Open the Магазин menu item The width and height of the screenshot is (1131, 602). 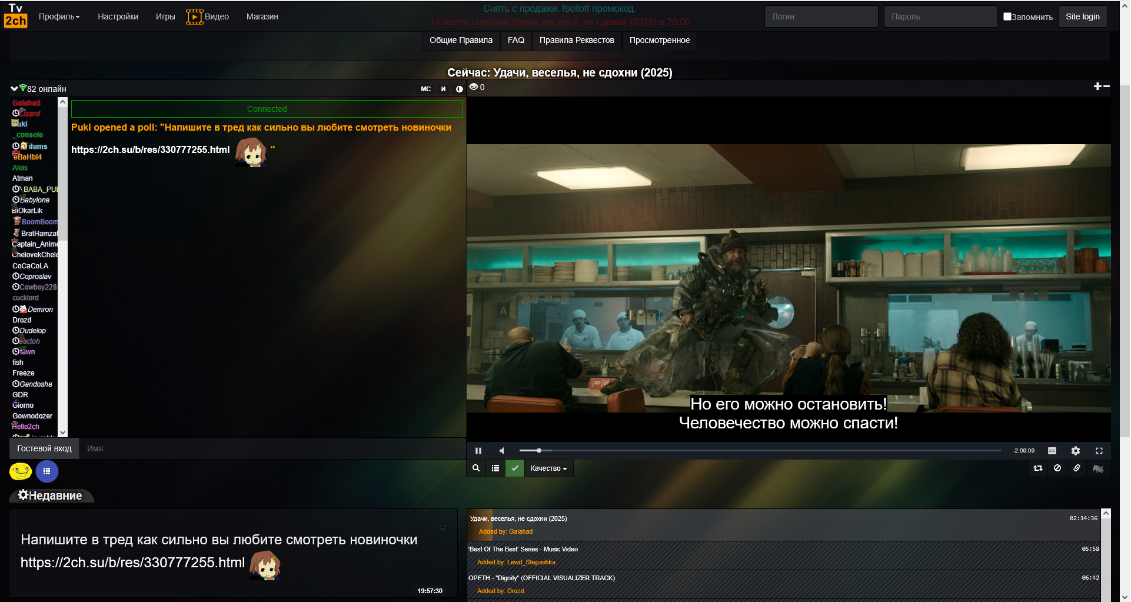[262, 16]
